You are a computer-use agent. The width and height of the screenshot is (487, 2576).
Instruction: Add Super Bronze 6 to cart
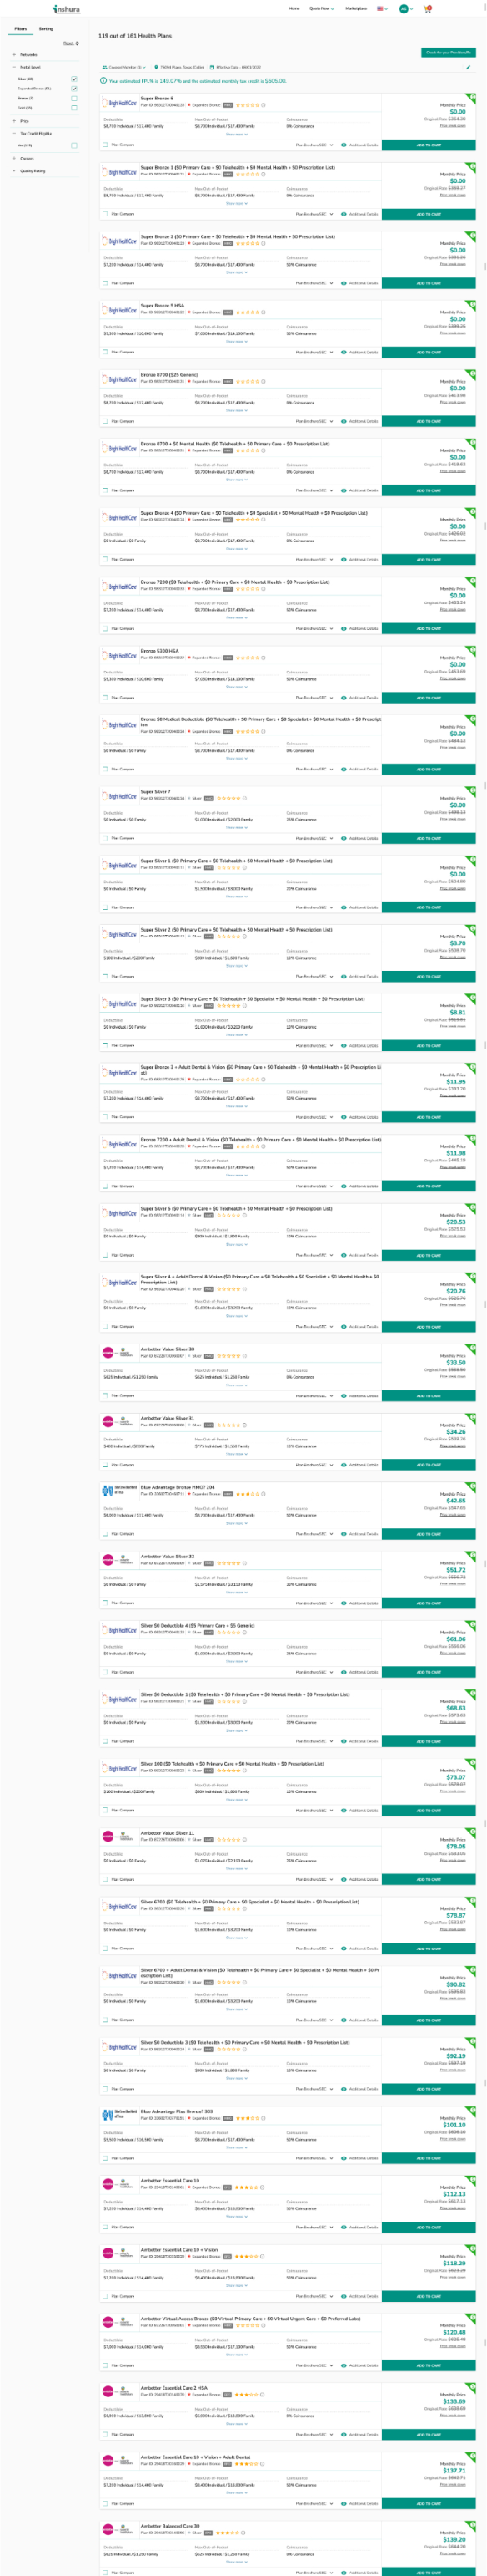coord(428,144)
